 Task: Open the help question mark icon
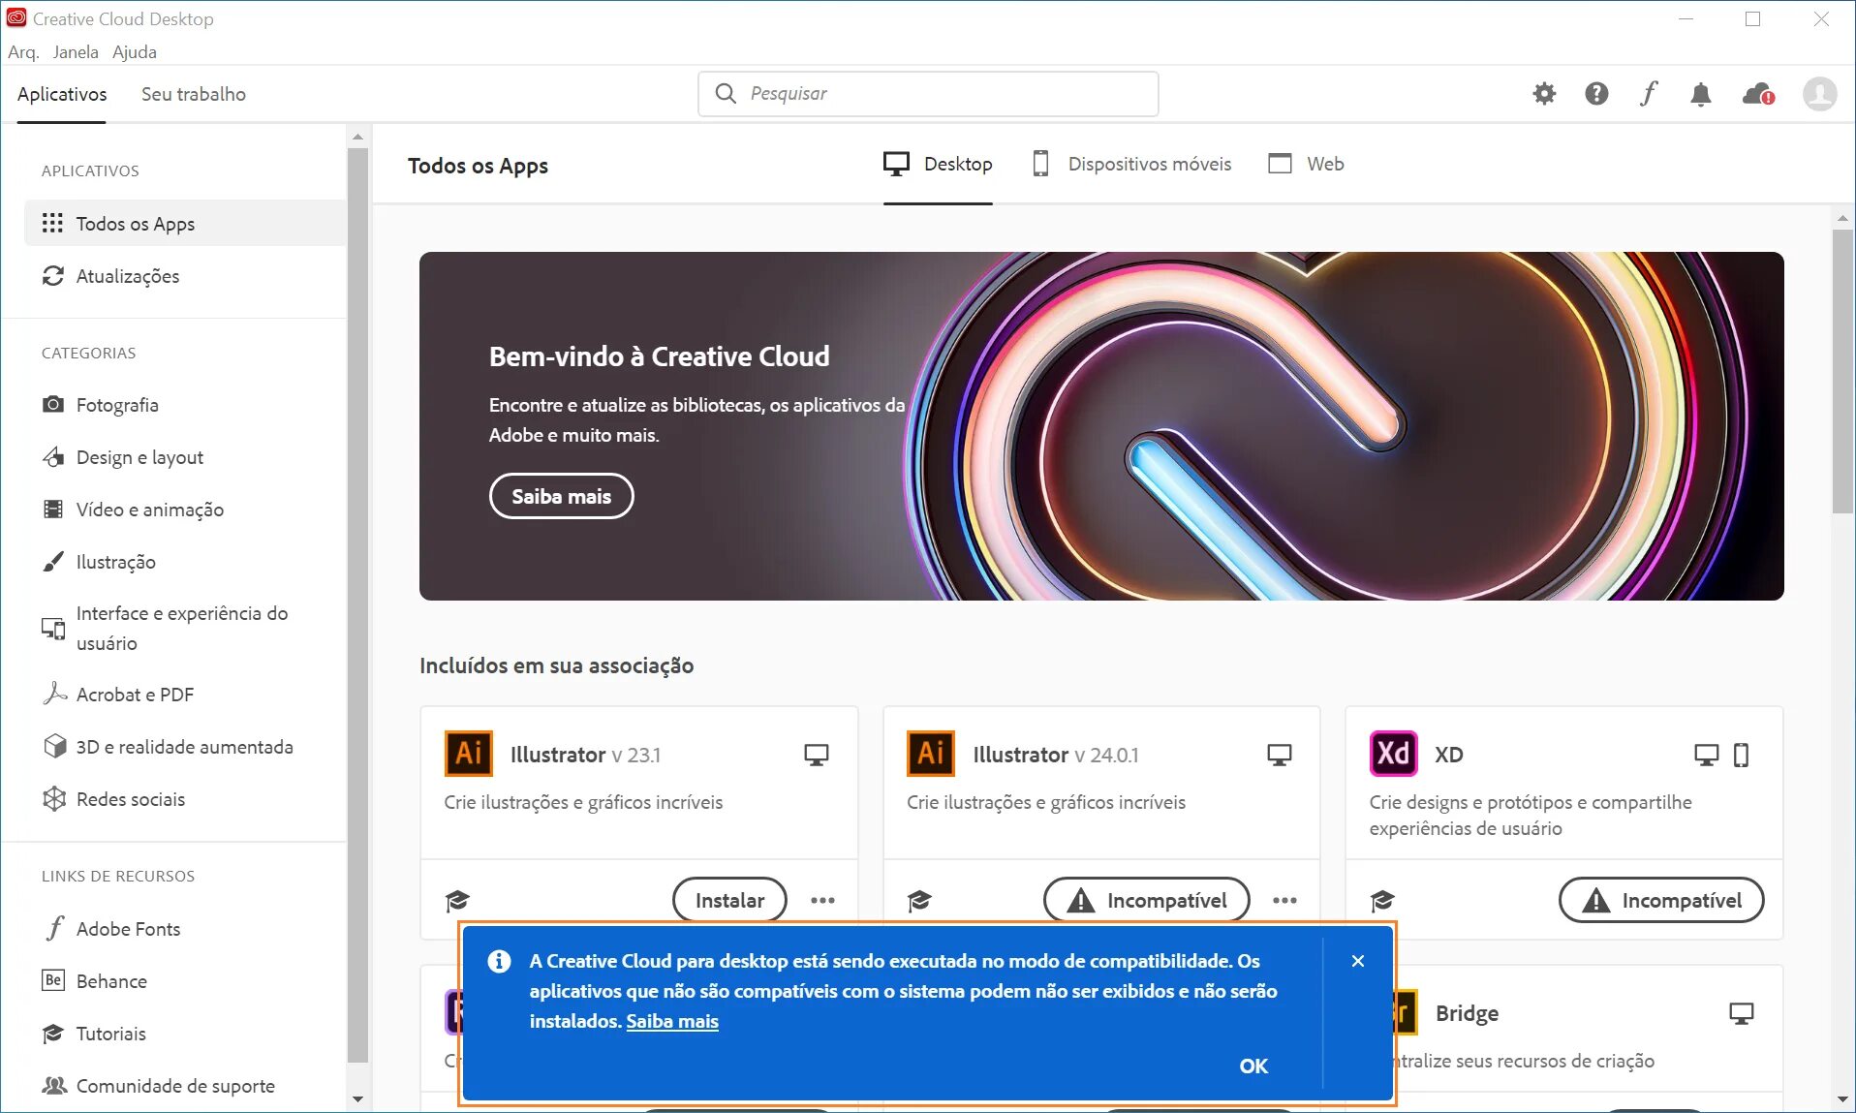(1596, 94)
